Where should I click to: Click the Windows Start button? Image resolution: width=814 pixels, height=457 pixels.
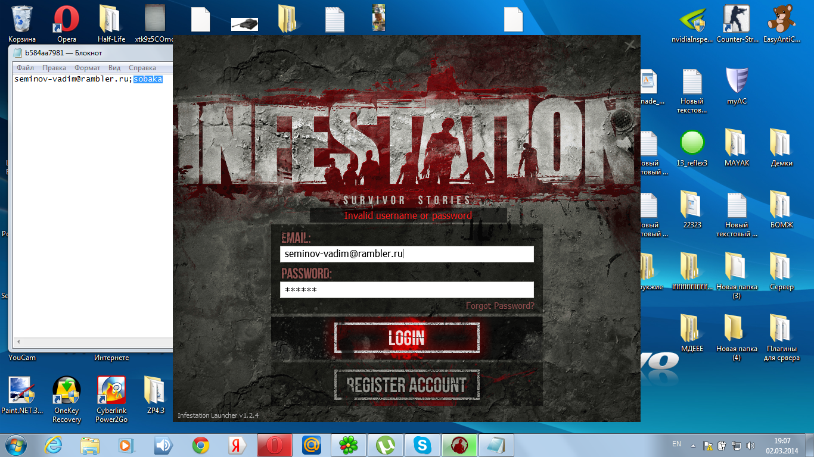16,445
